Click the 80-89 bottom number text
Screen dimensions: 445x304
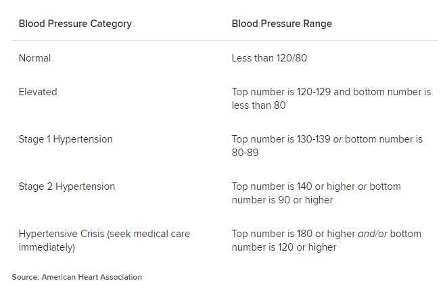245,153
